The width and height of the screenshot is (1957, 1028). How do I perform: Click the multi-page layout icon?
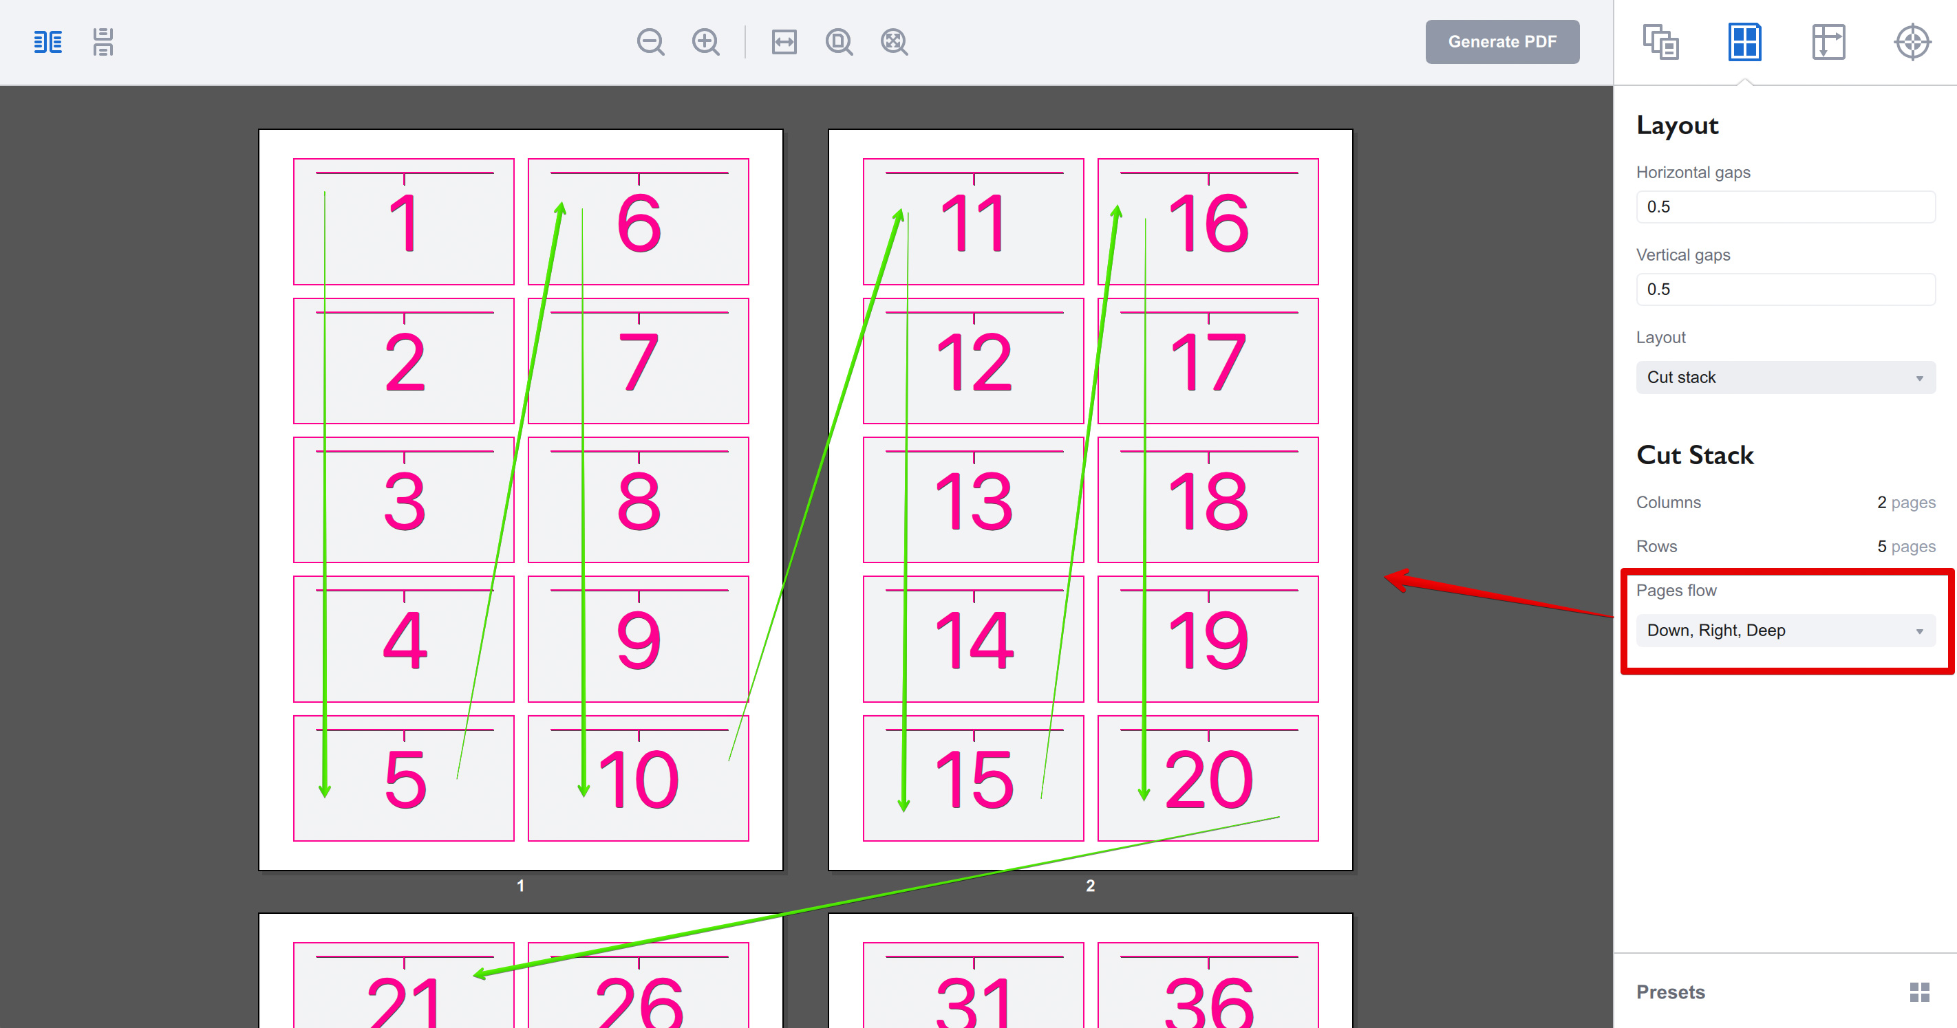click(x=1660, y=41)
